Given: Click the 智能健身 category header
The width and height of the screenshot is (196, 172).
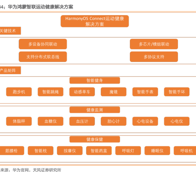Looking at the screenshot, I should point(95,80).
